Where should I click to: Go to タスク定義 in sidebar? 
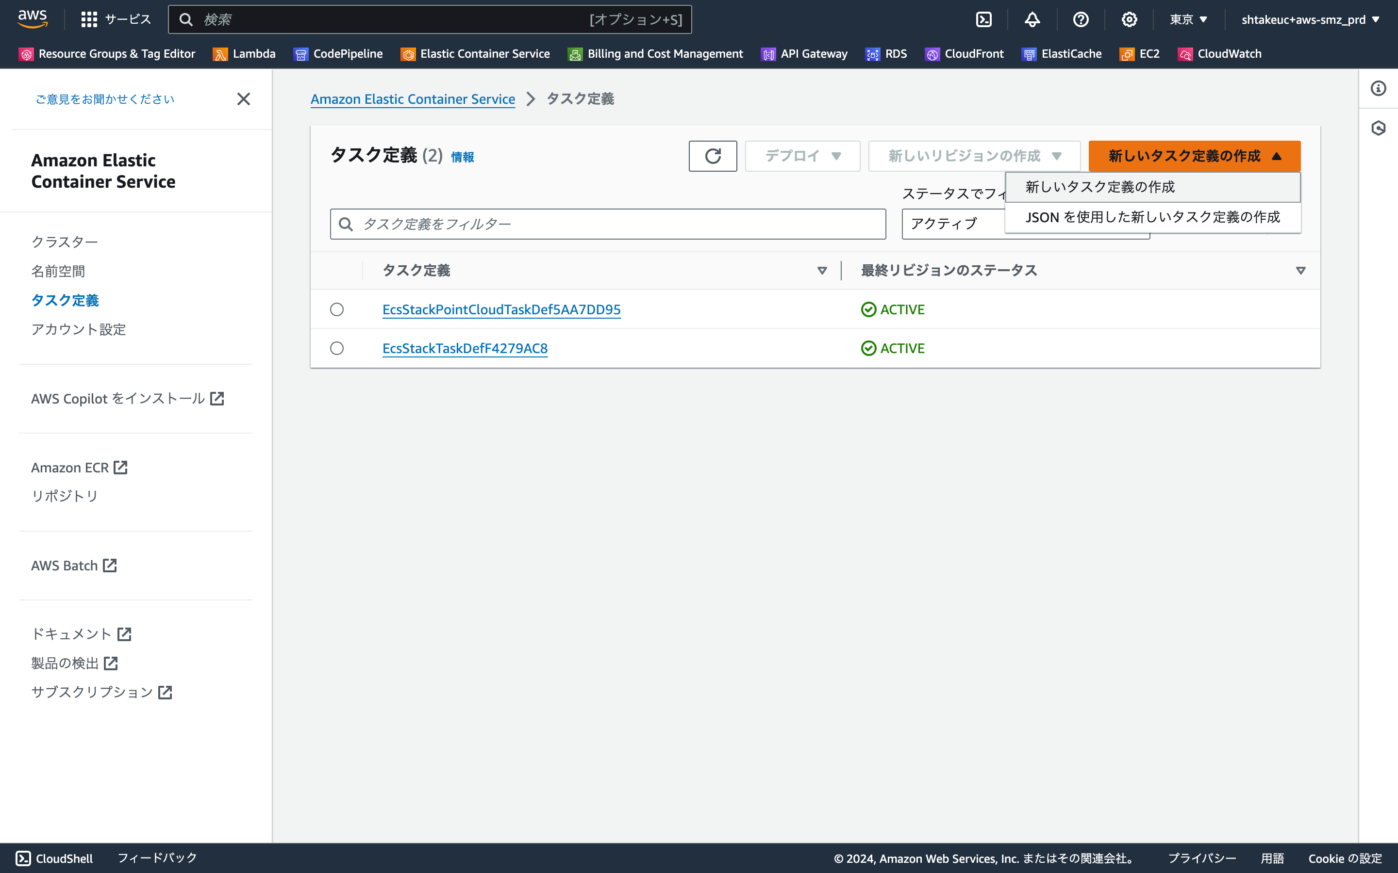(x=65, y=300)
